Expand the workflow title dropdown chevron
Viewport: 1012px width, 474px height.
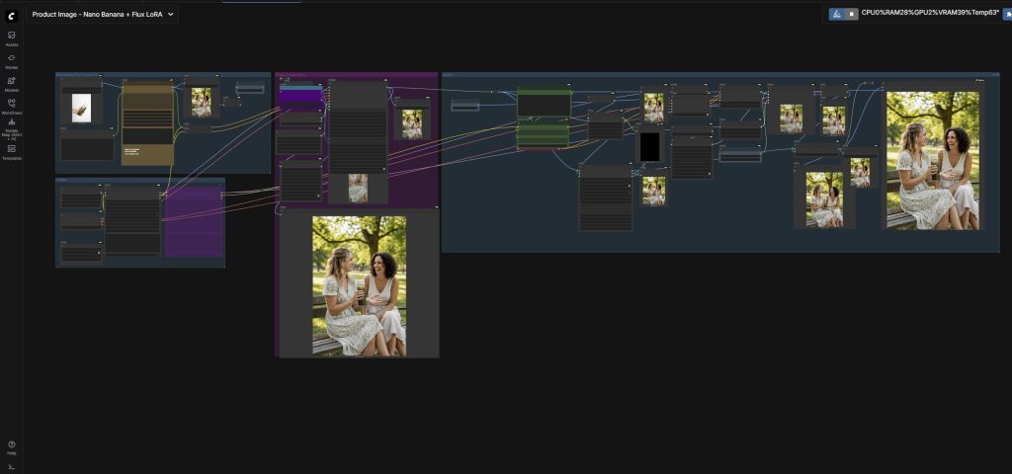point(170,14)
